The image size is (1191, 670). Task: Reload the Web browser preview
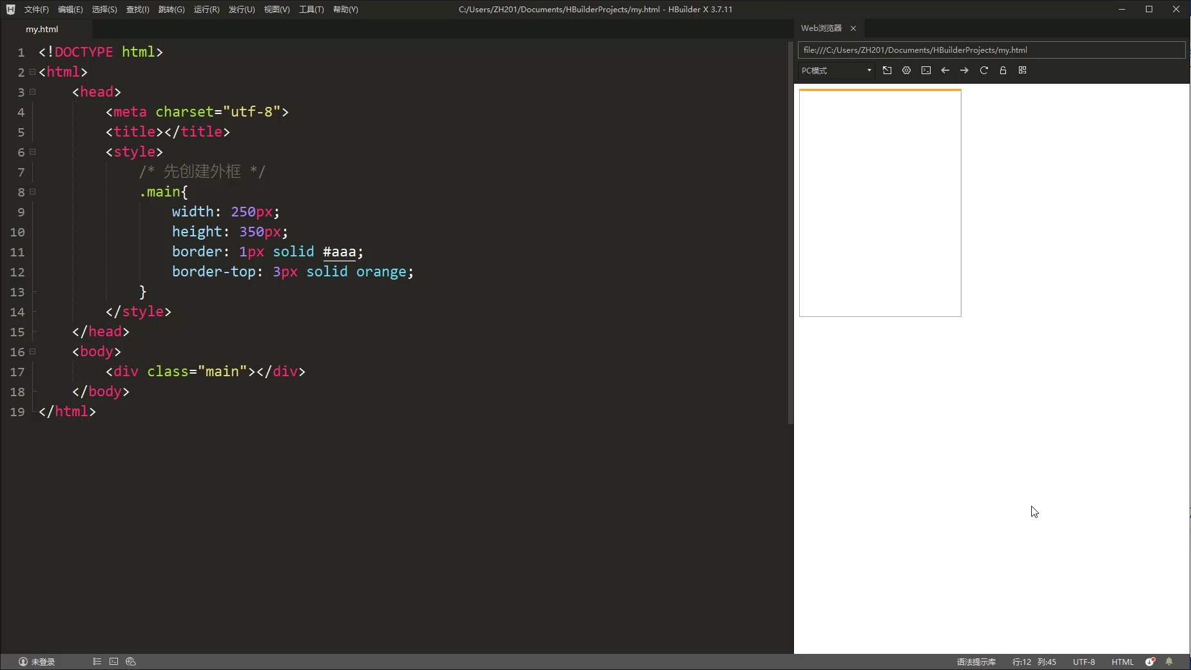pyautogui.click(x=983, y=70)
